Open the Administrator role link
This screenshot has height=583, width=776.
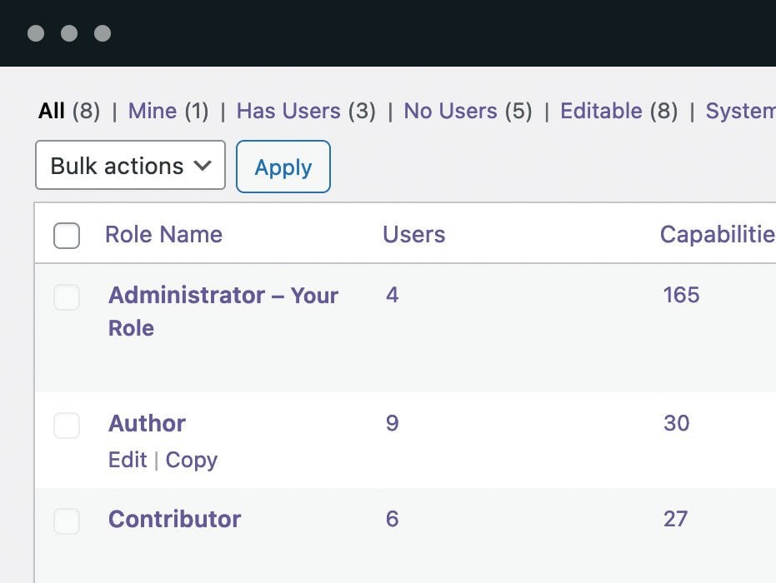click(x=223, y=296)
